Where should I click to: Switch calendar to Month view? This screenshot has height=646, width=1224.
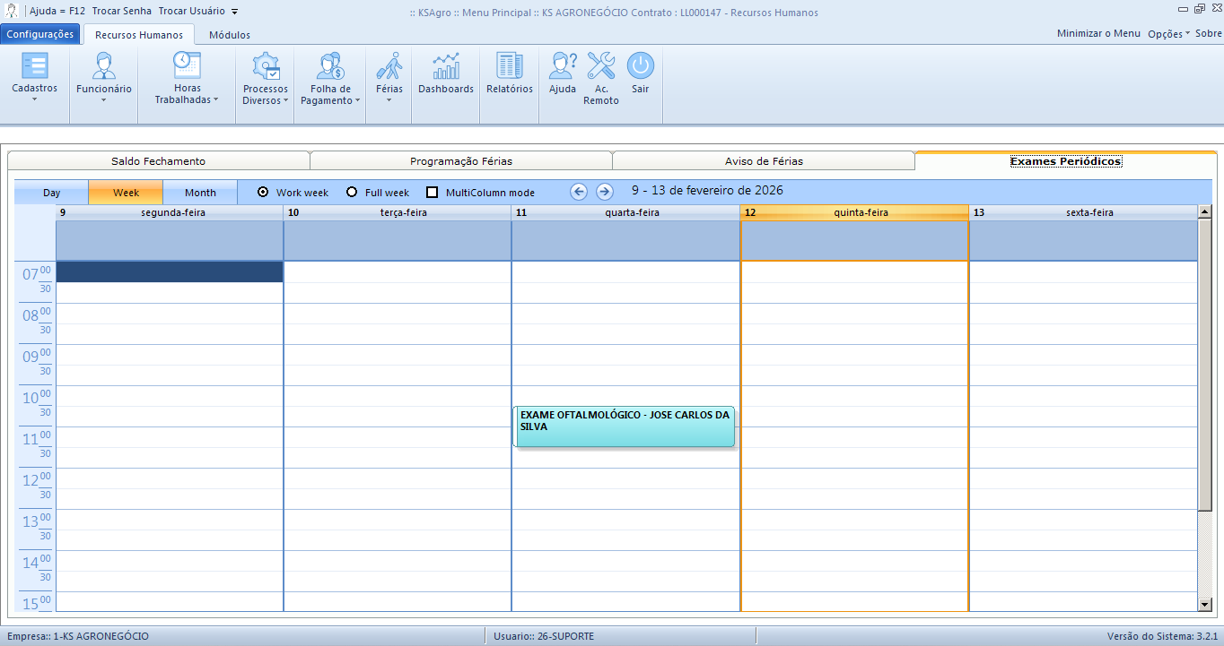pos(200,193)
